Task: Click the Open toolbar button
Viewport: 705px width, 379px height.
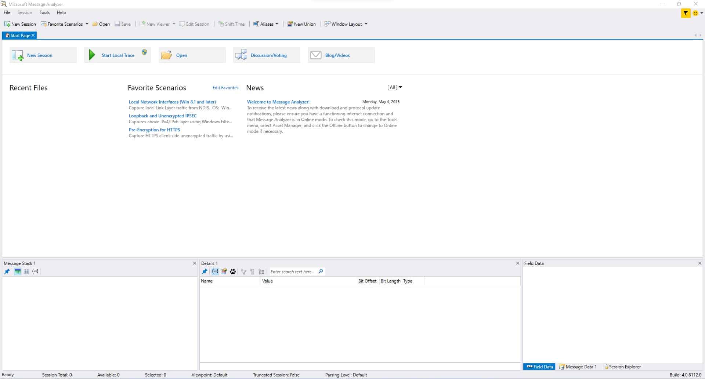Action: [x=101, y=24]
